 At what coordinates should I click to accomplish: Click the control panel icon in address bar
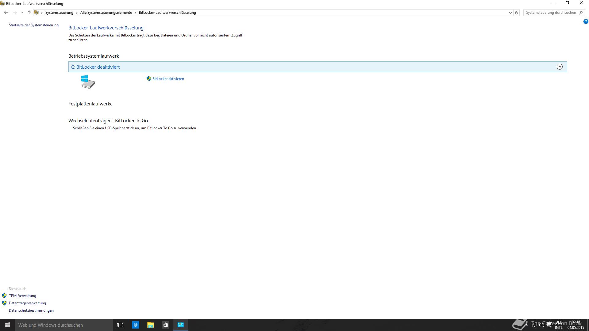coord(37,13)
